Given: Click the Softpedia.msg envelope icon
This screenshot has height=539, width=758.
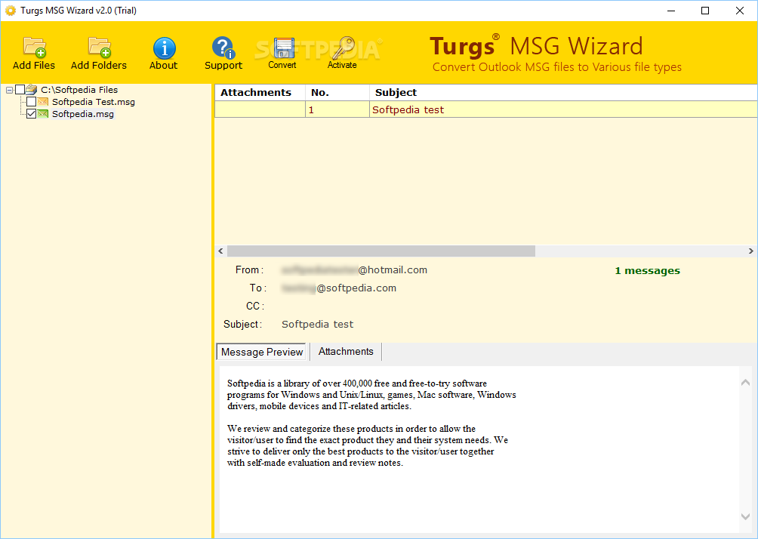Looking at the screenshot, I should pyautogui.click(x=43, y=113).
